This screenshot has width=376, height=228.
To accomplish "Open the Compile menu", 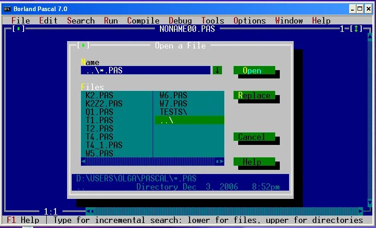I will click(143, 21).
